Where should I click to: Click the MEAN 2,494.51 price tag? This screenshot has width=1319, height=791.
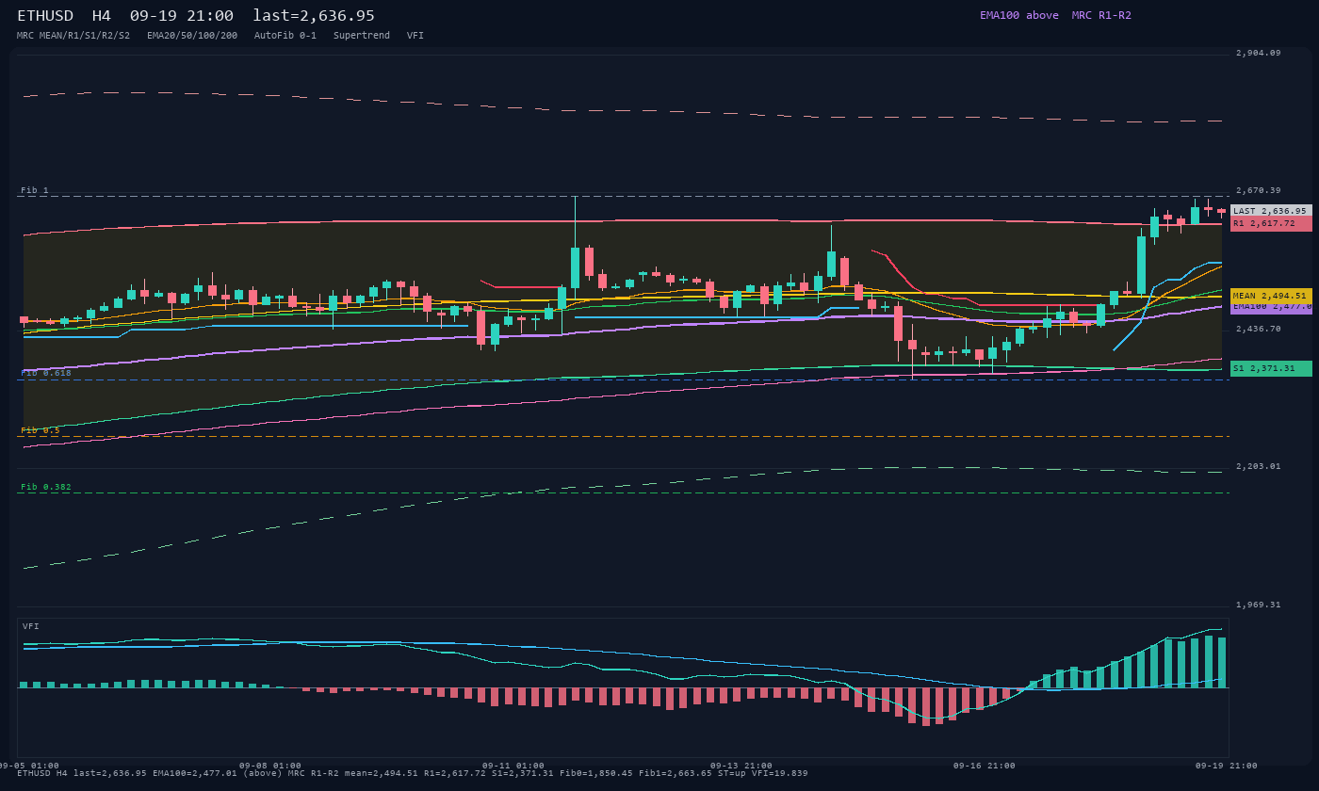1271,296
